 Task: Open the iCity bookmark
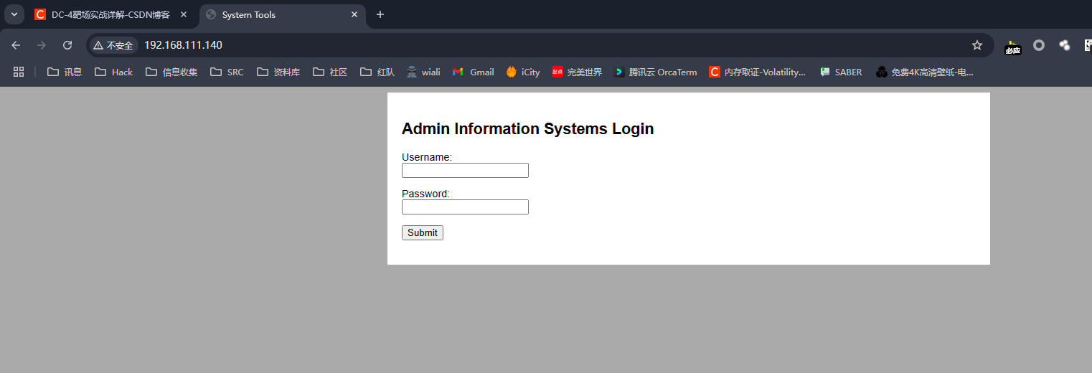[522, 72]
